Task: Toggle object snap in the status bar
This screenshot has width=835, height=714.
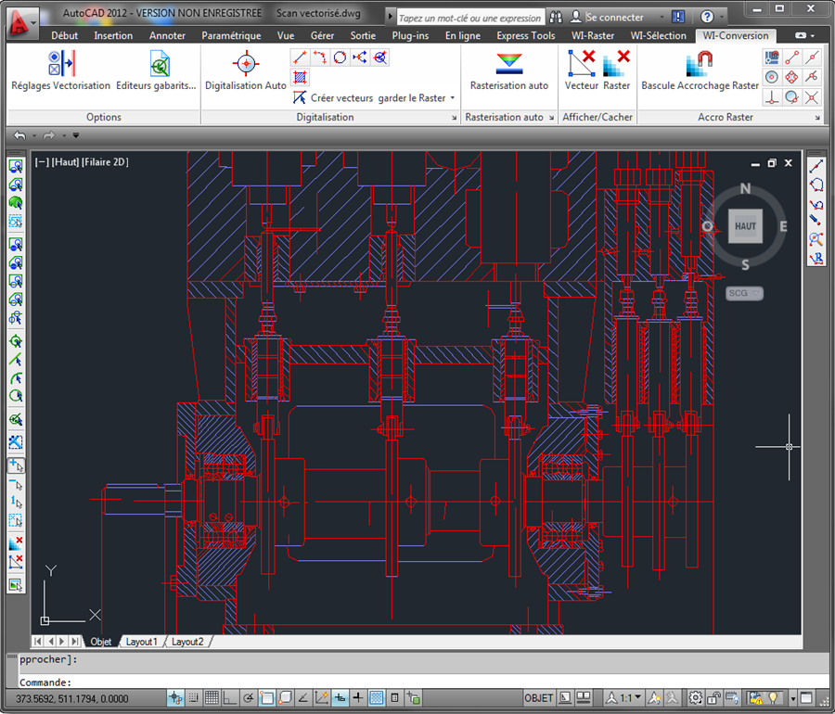Action: point(267,697)
